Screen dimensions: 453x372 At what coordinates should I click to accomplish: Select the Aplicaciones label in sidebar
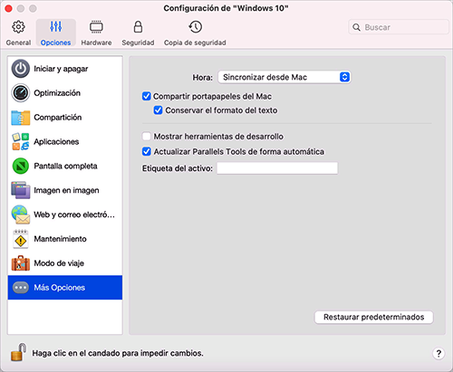[x=56, y=141]
